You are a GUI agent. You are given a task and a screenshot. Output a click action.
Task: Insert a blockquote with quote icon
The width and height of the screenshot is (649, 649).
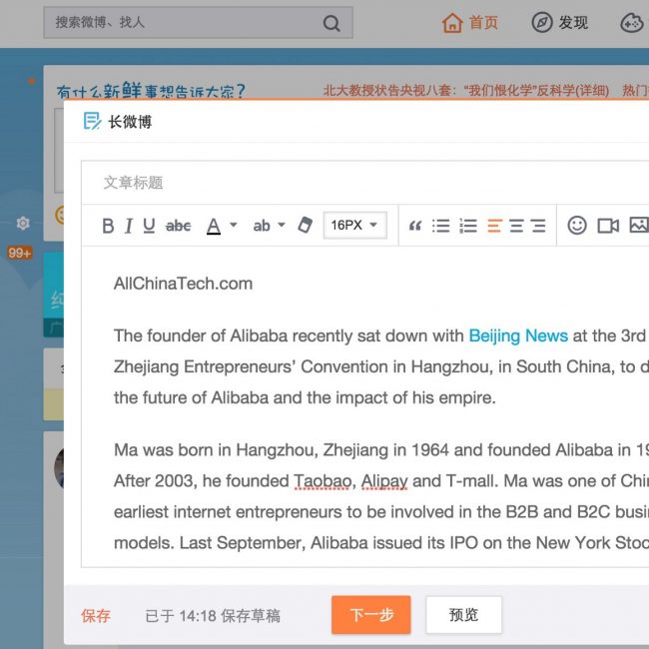(415, 226)
